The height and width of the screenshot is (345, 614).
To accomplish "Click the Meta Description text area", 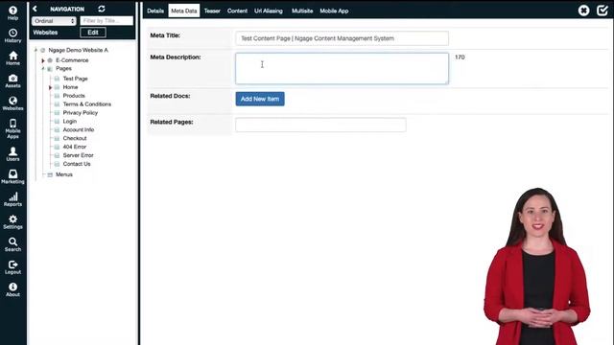I will click(342, 68).
